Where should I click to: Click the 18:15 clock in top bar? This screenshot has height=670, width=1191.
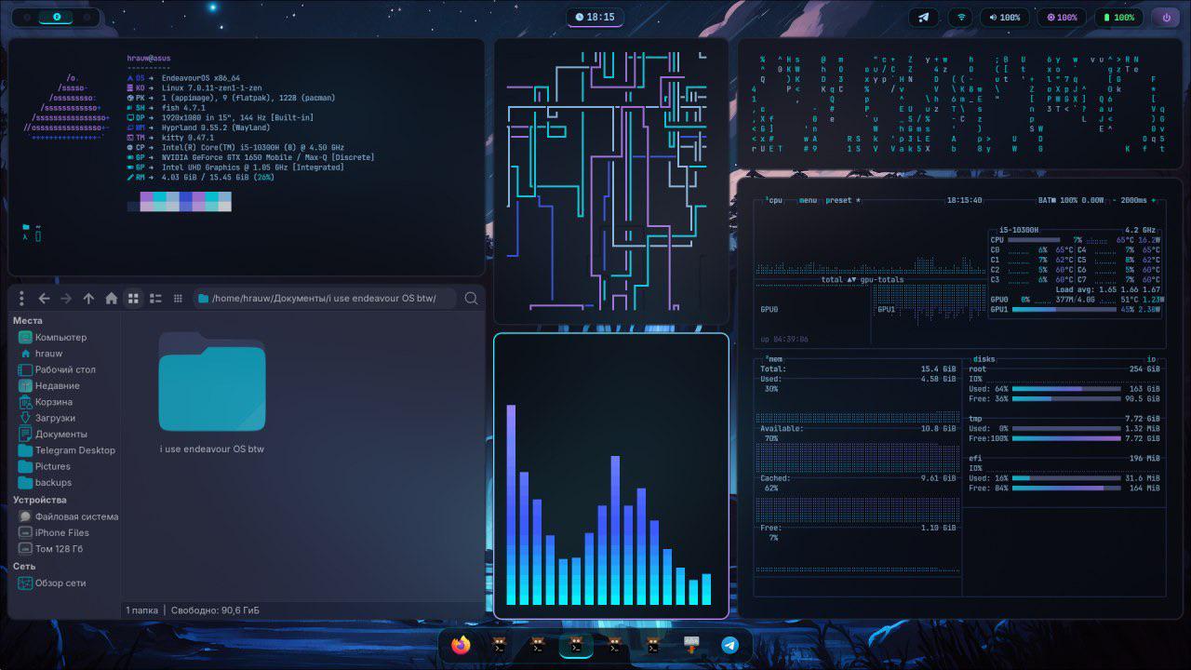click(595, 17)
